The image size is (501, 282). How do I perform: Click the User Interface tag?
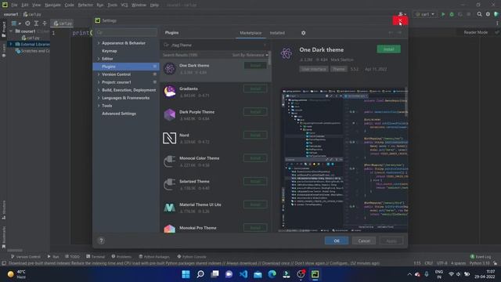pos(314,69)
